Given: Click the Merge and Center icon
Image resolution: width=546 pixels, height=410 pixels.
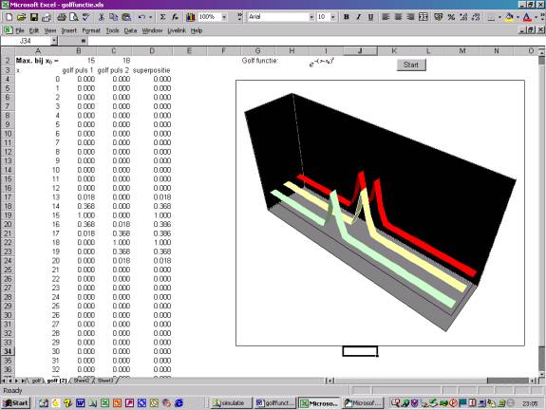Looking at the screenshot, I should tap(424, 17).
